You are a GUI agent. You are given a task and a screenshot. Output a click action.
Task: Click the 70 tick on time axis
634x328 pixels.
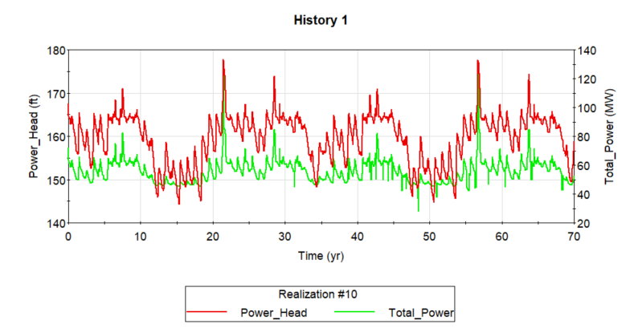pyautogui.click(x=574, y=237)
